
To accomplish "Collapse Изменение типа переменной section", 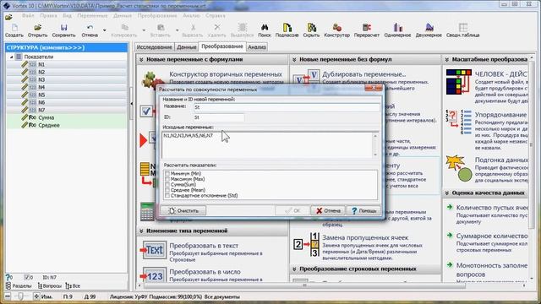I will click(x=141, y=231).
